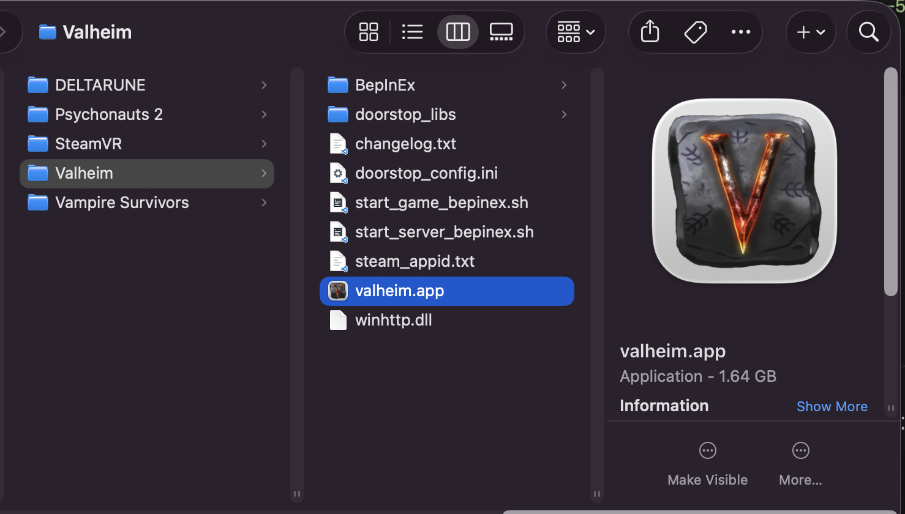Click the BepInEx folder icon
The image size is (905, 514).
click(338, 85)
